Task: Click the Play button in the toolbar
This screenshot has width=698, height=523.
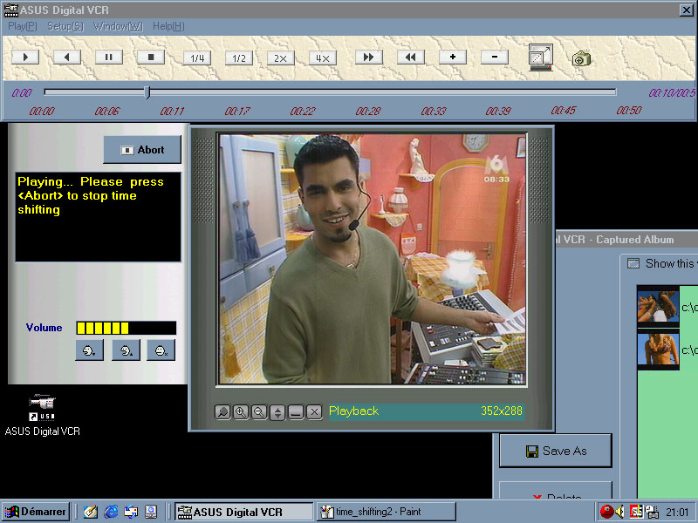Action: tap(25, 58)
